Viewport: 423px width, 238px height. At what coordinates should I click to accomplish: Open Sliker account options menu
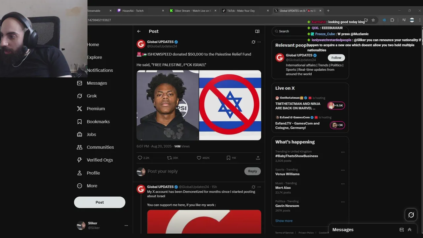pos(126,225)
